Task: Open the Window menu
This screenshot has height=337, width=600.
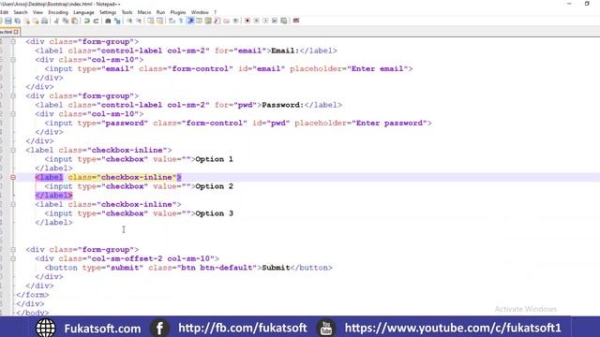Action: point(200,12)
